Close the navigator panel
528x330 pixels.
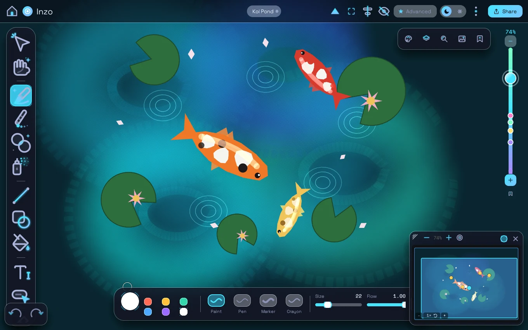point(516,239)
